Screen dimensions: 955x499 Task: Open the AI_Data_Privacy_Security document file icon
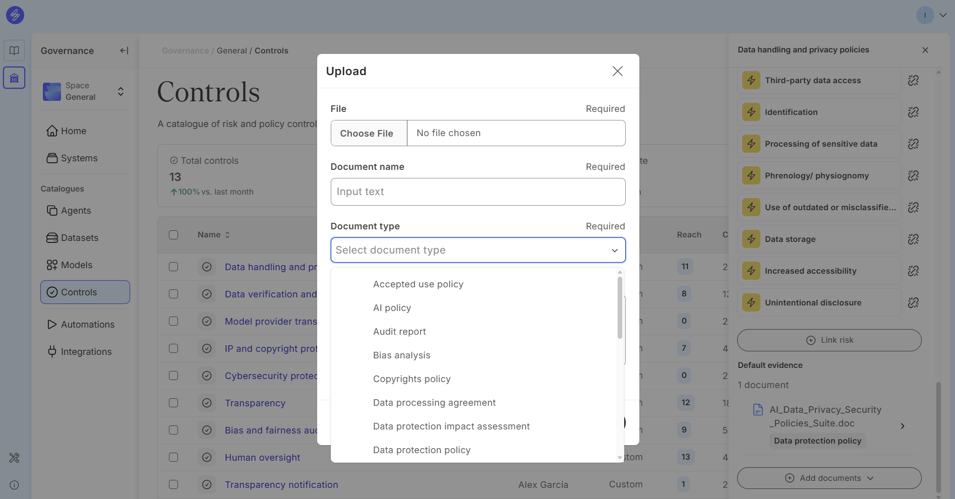[x=758, y=410]
